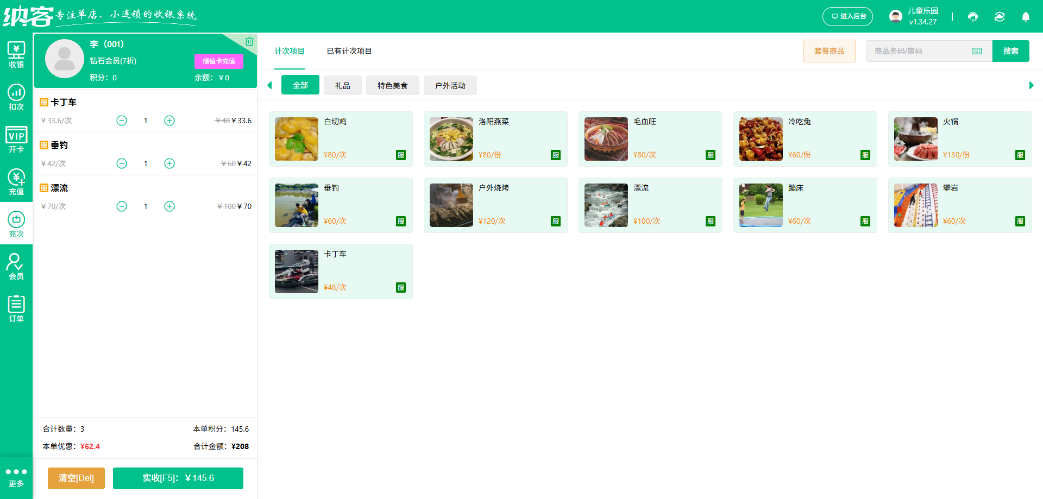Expand the 更多 more menu
The image size is (1043, 499).
tap(16, 477)
